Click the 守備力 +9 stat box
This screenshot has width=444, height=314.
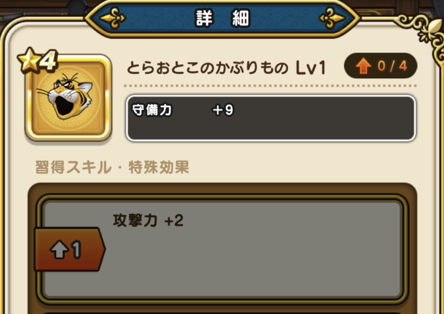[271, 118]
